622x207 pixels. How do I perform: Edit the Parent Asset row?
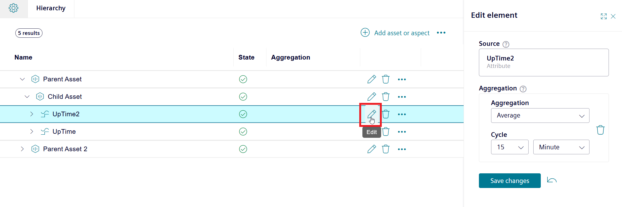tap(371, 79)
